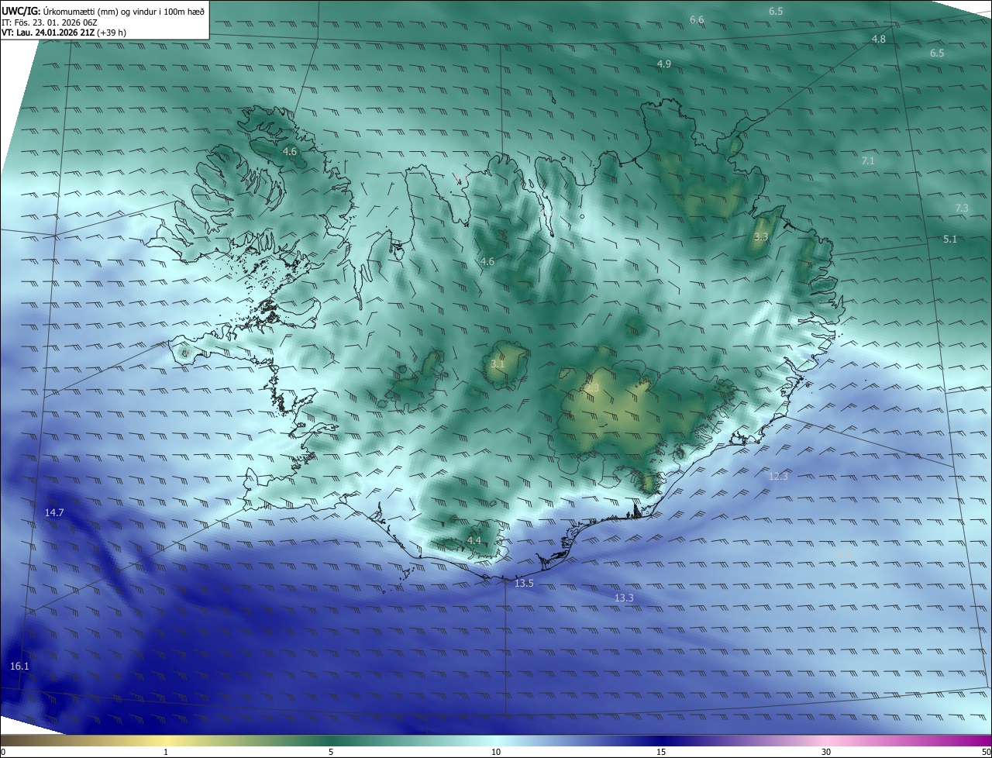This screenshot has width=992, height=758.
Task: Select the initial time line 'IT: Fös. 23. 01. 2026 06Z'
Action: 49,22
